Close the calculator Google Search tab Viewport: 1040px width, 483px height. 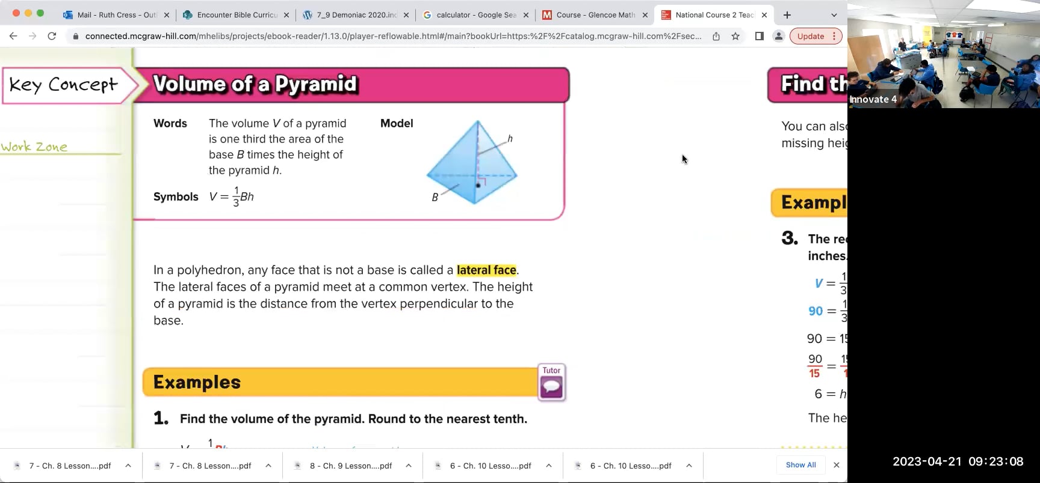pyautogui.click(x=526, y=15)
